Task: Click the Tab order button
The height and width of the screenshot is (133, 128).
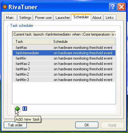Action: (15, 125)
